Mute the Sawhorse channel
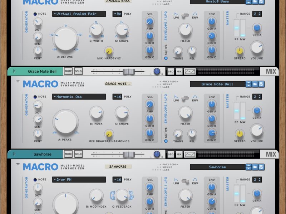The image size is (286, 214). [68, 154]
